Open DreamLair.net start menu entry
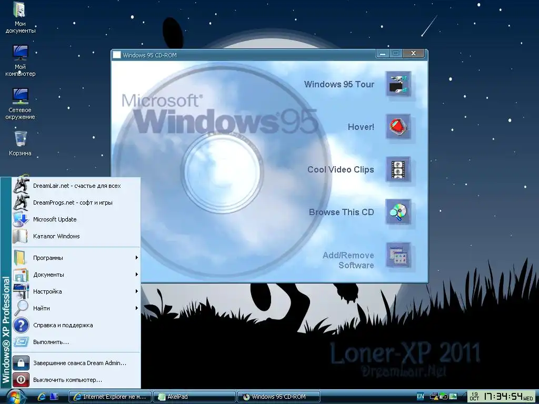 [x=76, y=186]
